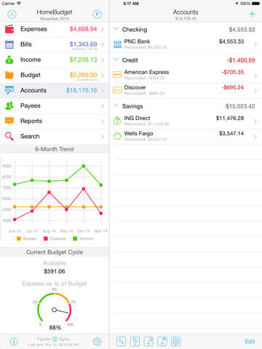This screenshot has width=262, height=349.
Task: Tap the orange Budget legend swatch
Action: pos(19,238)
